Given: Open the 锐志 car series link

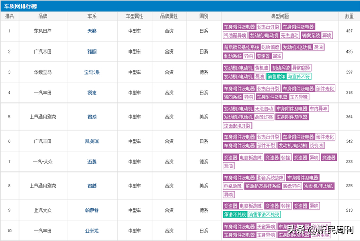Looking at the screenshot, I should click(x=92, y=93).
